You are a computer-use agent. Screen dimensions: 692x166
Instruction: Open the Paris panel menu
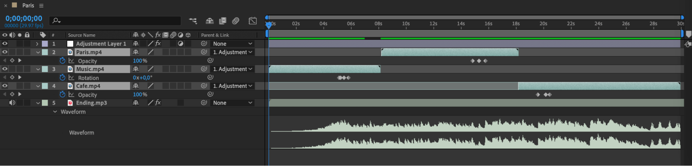click(x=41, y=6)
